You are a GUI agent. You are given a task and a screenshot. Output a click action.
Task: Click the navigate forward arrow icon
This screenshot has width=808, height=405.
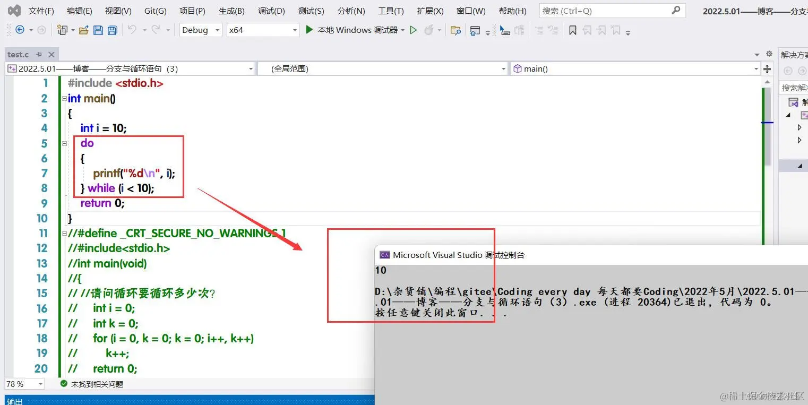pos(41,30)
